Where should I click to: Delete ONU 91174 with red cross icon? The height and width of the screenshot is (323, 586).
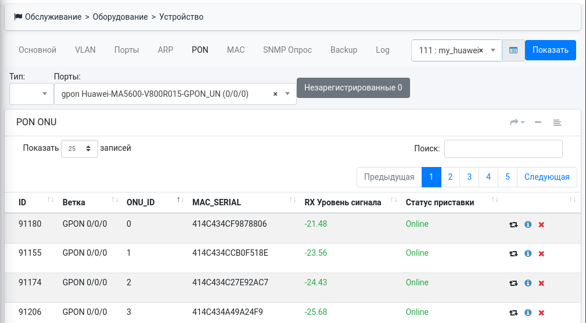541,283
